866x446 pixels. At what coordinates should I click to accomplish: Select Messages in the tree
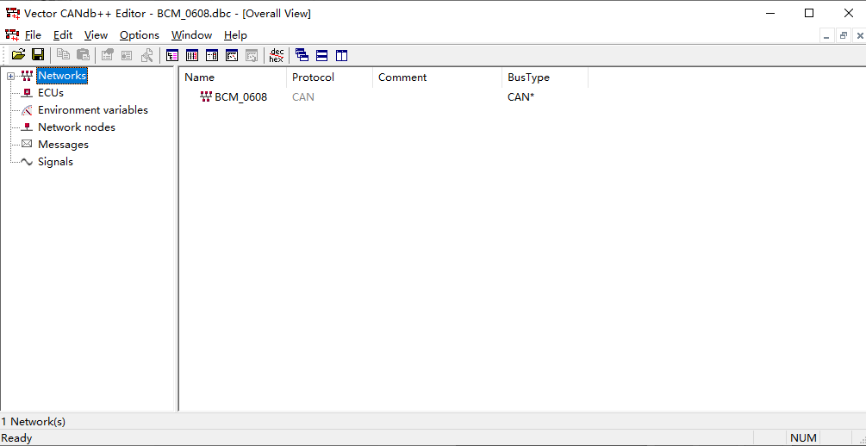click(x=63, y=144)
